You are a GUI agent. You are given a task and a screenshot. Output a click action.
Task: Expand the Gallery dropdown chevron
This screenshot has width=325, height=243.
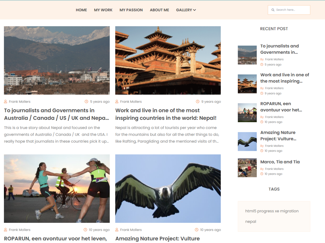click(194, 10)
